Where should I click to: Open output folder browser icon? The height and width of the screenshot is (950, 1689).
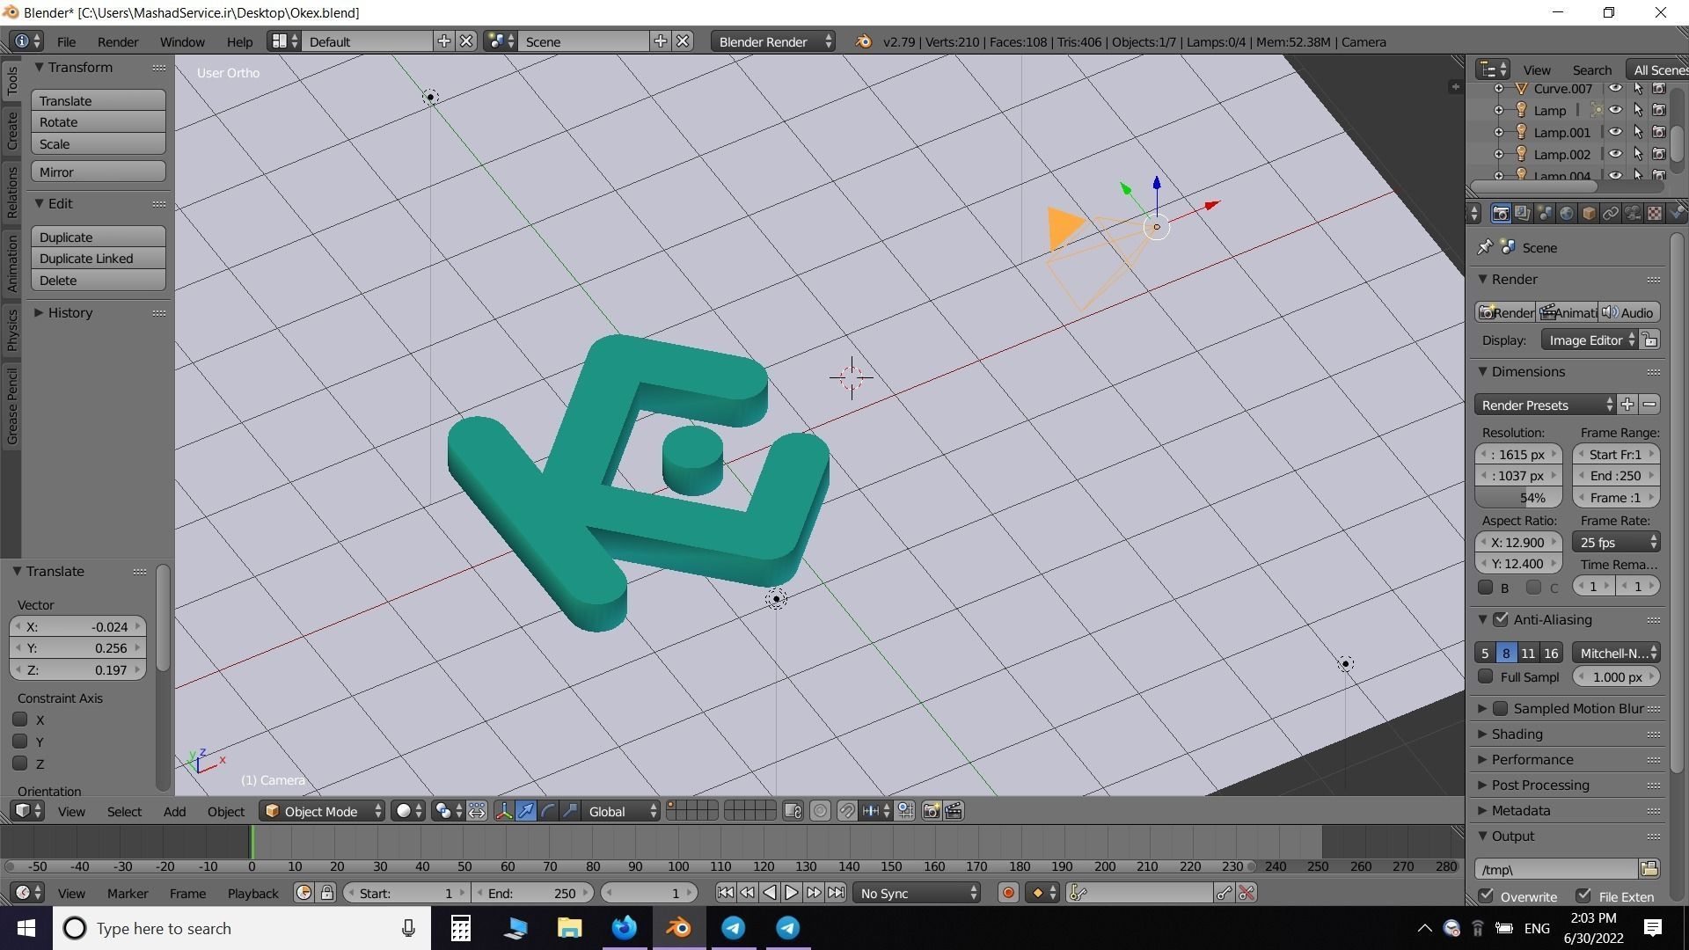pos(1649,869)
